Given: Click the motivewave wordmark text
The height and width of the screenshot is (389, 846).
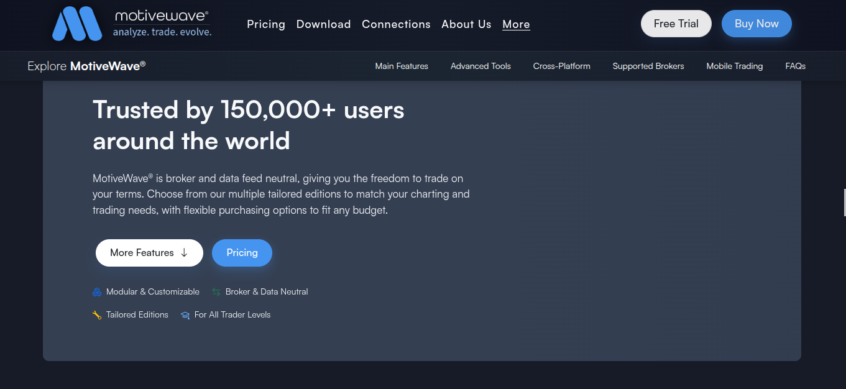Looking at the screenshot, I should click(162, 16).
